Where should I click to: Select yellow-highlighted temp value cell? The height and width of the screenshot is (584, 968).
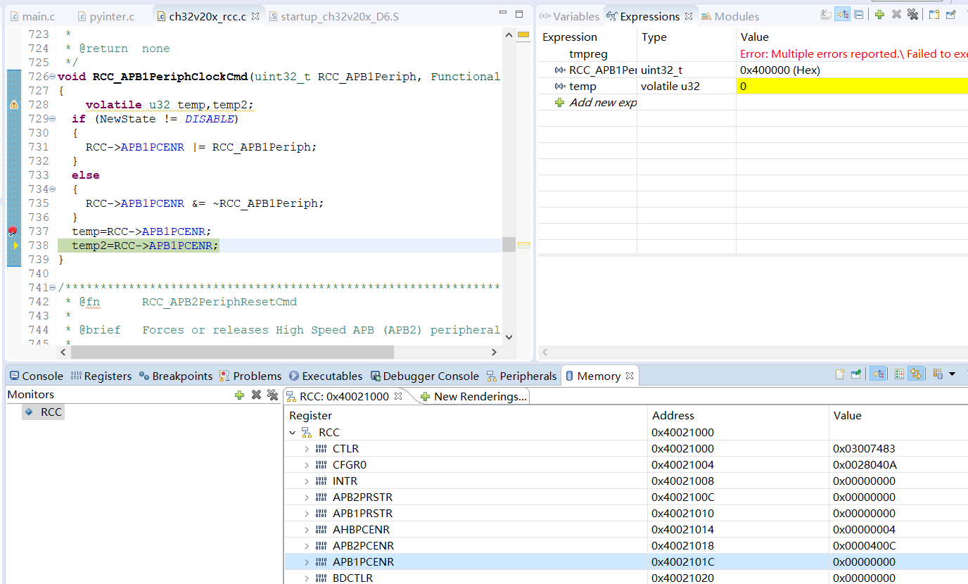tap(852, 87)
